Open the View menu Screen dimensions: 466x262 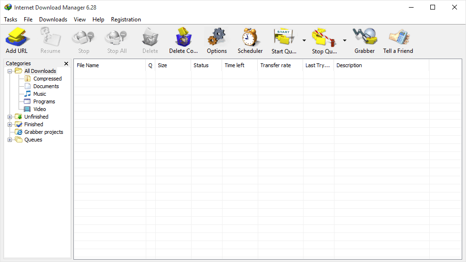80,20
